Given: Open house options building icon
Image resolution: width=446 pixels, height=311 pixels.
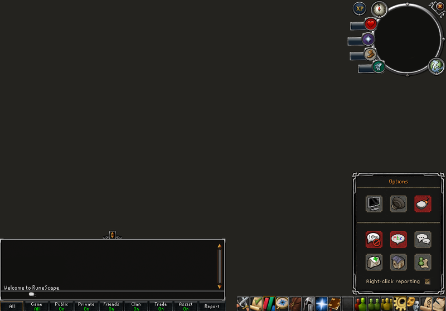Looking at the screenshot, I should pyautogui.click(x=398, y=262).
